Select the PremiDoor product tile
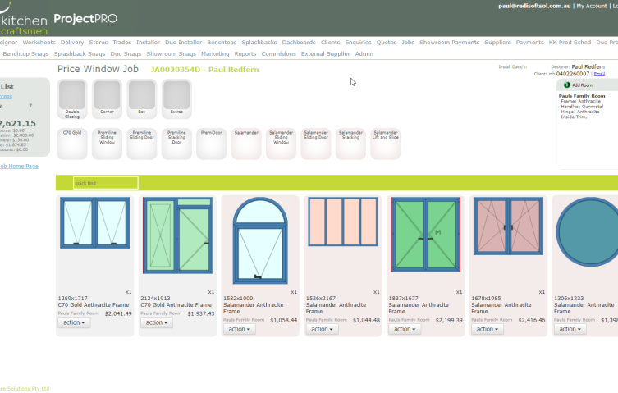 (211, 144)
